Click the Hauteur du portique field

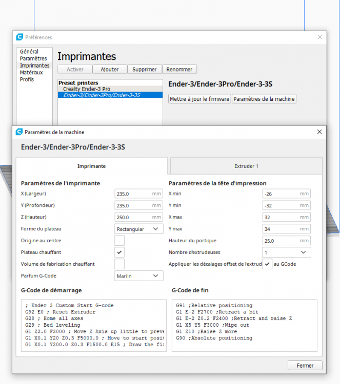pos(287,241)
